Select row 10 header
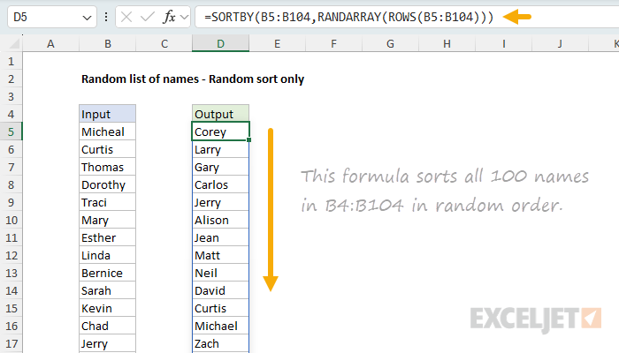The image size is (619, 353). 11,220
